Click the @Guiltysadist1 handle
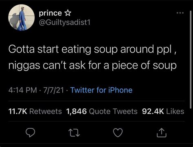Image resolution: width=193 pixels, height=147 pixels. 65,22
